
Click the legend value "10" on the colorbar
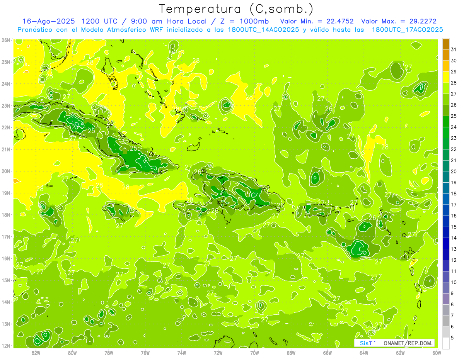pyautogui.click(x=454, y=282)
